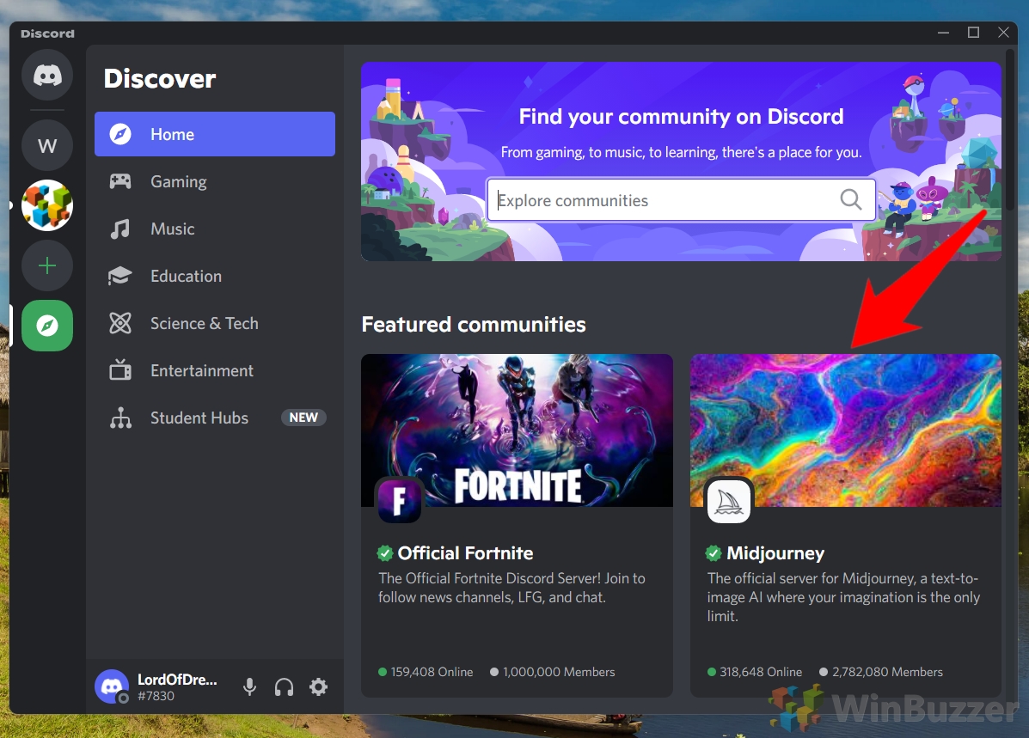Select the Entertainment category
Viewport: 1029px width, 738px height.
(x=215, y=370)
